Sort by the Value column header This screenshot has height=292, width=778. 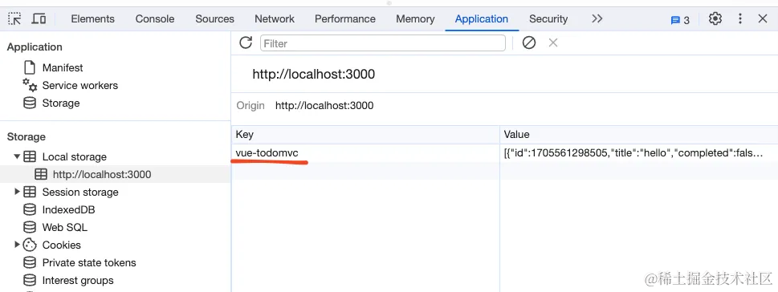click(639, 134)
